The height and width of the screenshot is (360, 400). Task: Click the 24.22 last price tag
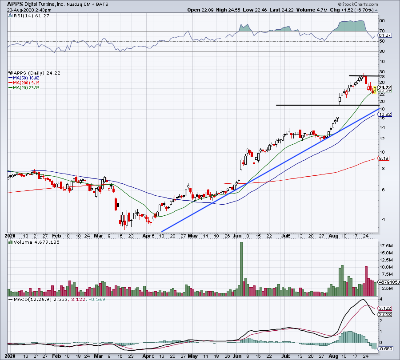385,87
